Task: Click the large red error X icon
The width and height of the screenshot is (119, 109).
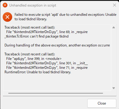Action: [x=7, y=17]
